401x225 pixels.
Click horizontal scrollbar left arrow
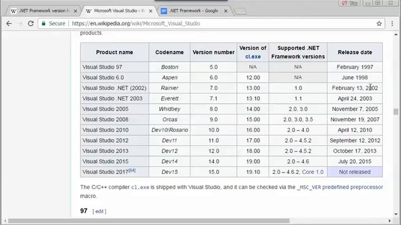(5, 221)
